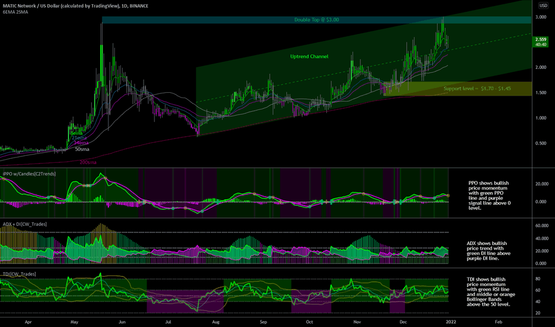Click the 200sma line label

[88, 162]
